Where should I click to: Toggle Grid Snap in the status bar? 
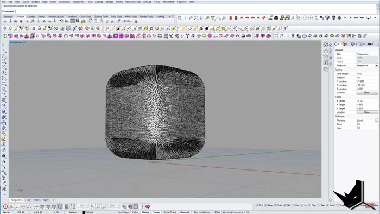123,212
